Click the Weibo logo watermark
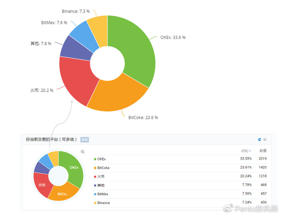 pos(227,208)
